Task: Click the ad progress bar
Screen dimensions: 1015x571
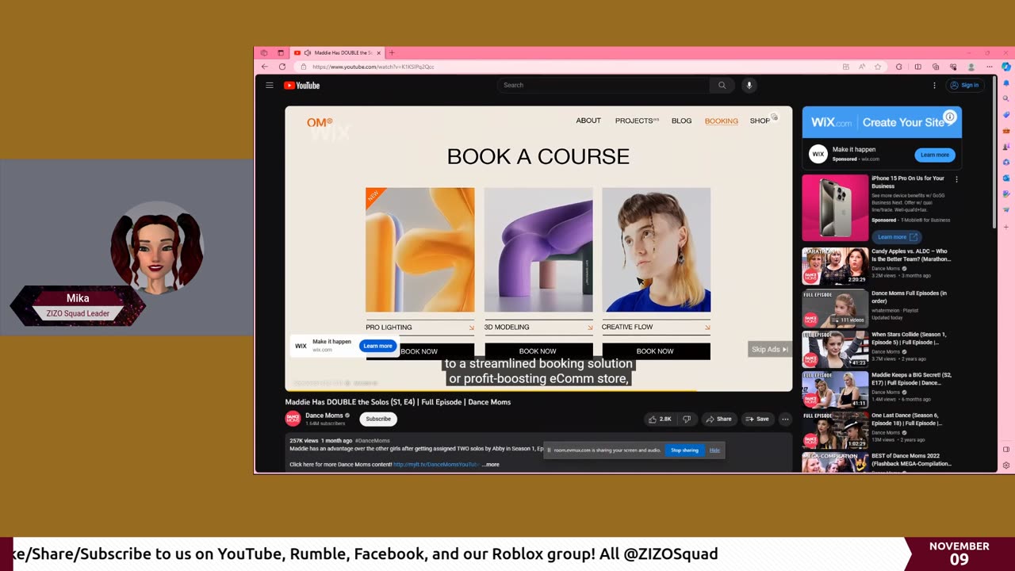Action: [538, 389]
